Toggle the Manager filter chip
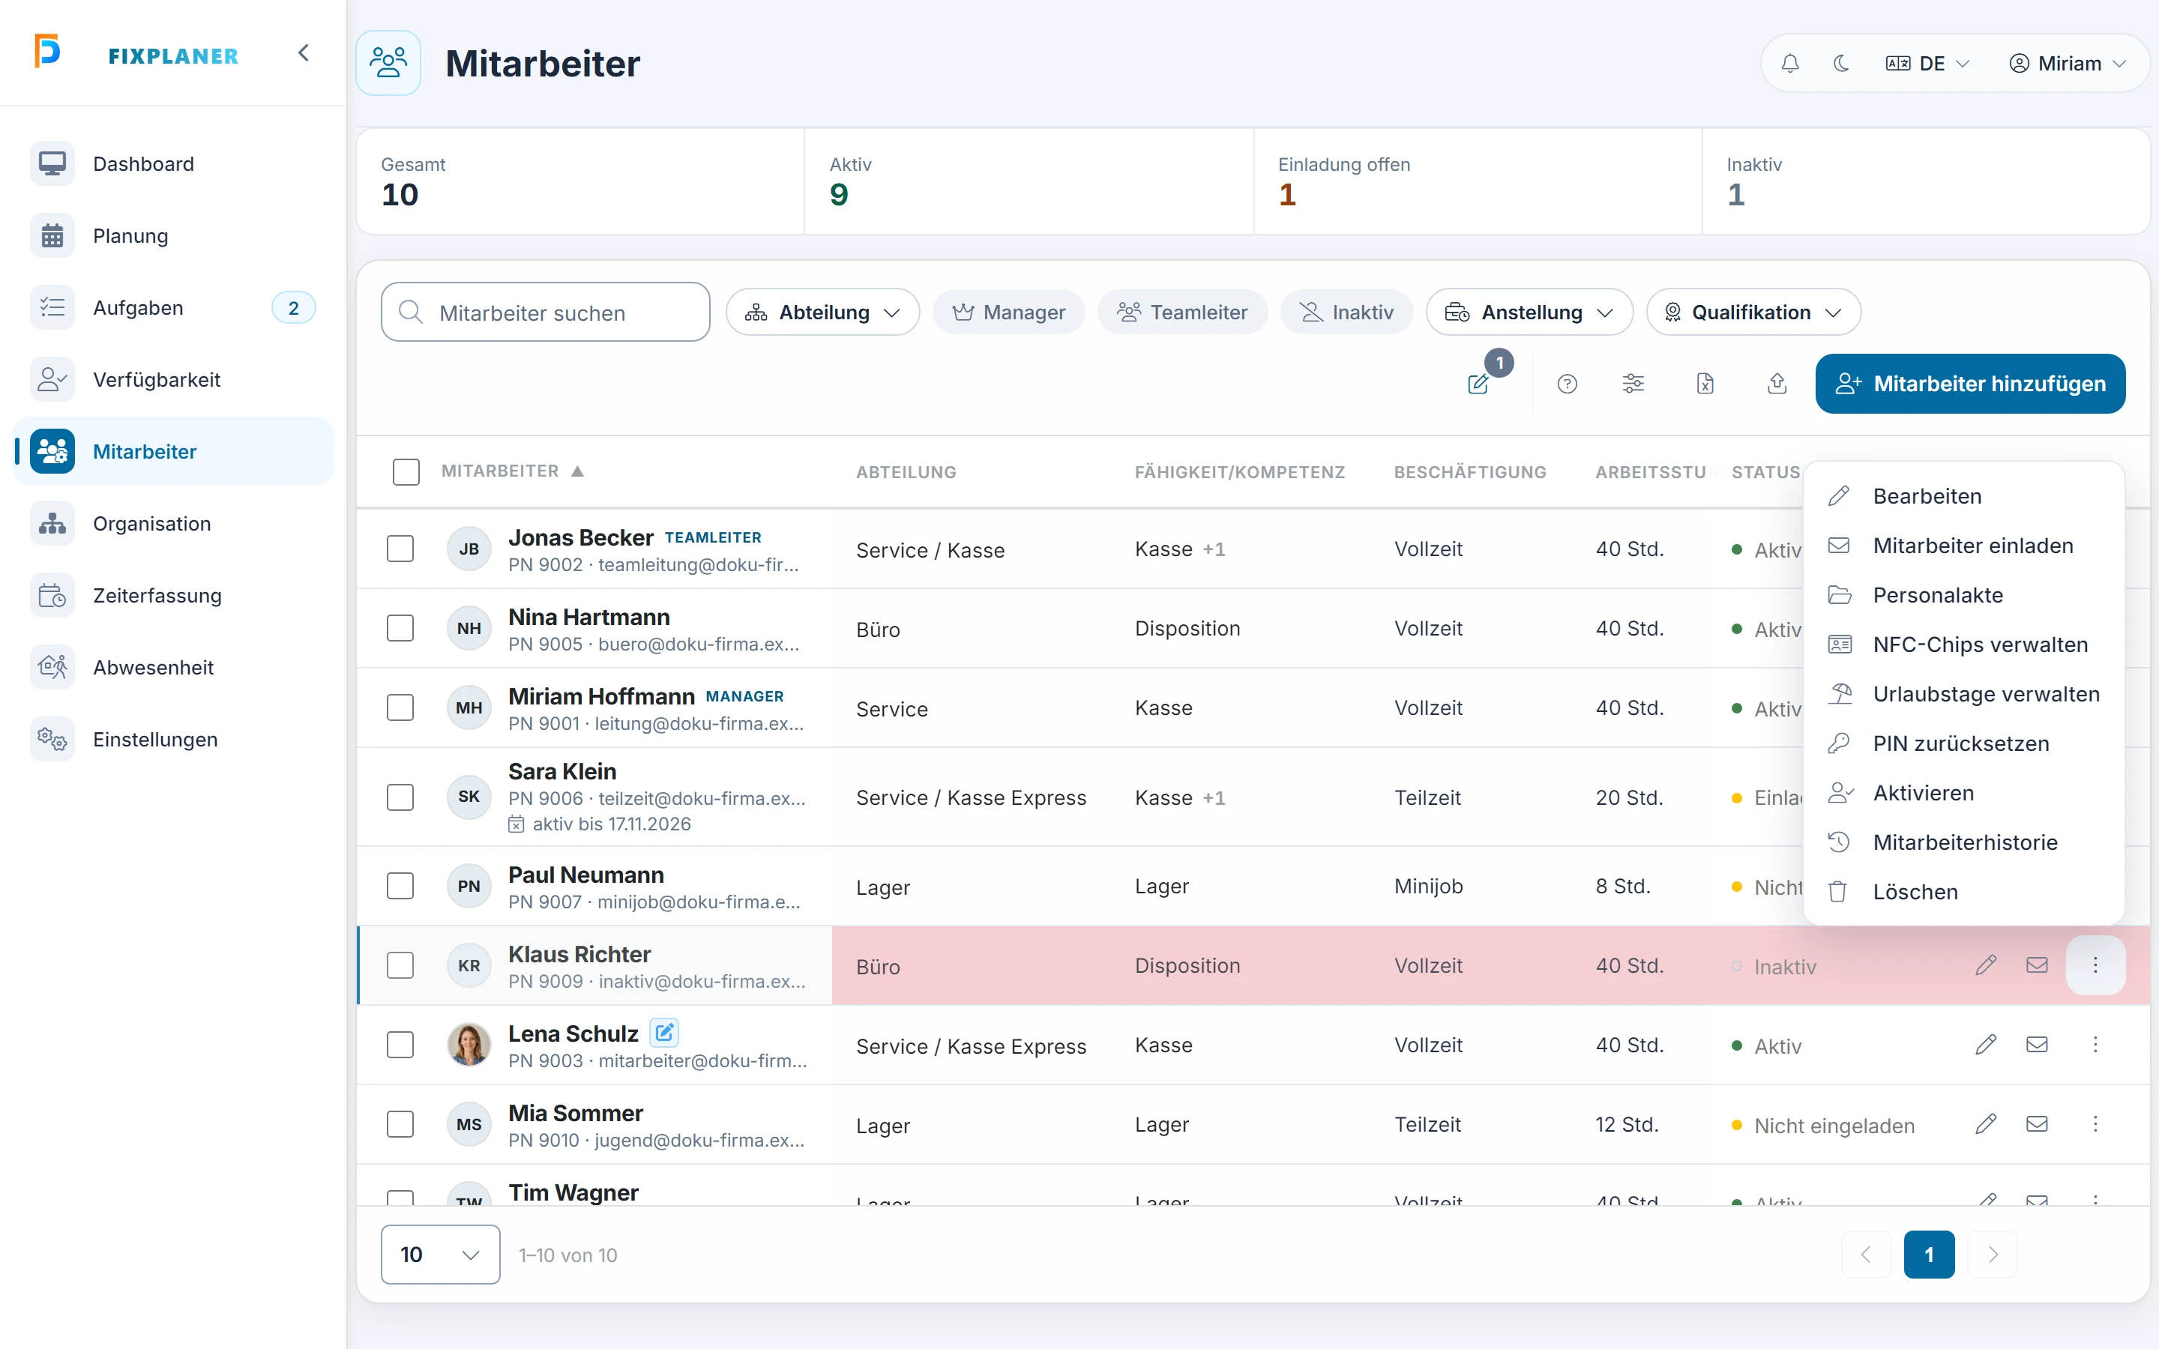 [x=1008, y=313]
